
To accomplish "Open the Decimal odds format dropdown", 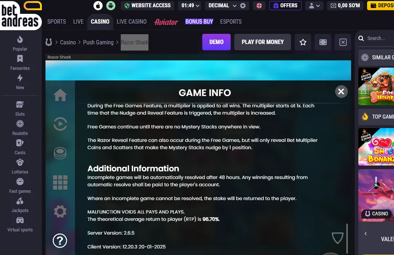I will tap(222, 5).
